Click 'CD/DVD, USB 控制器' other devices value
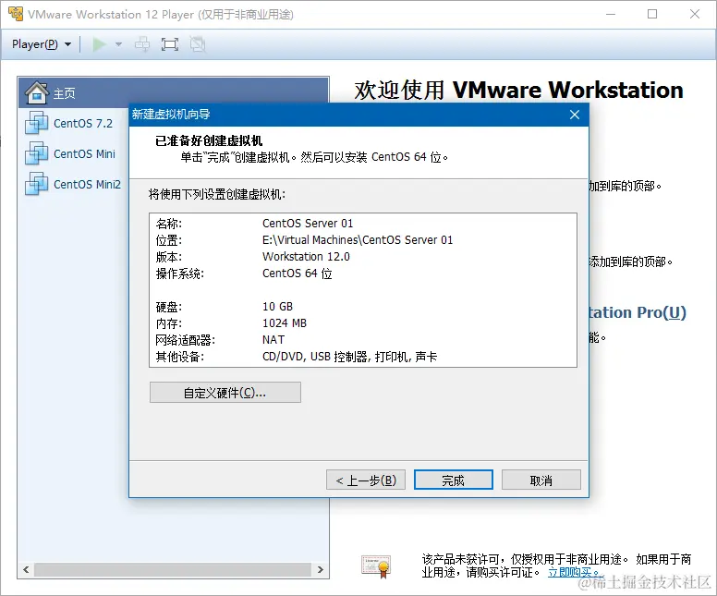 [x=350, y=357]
